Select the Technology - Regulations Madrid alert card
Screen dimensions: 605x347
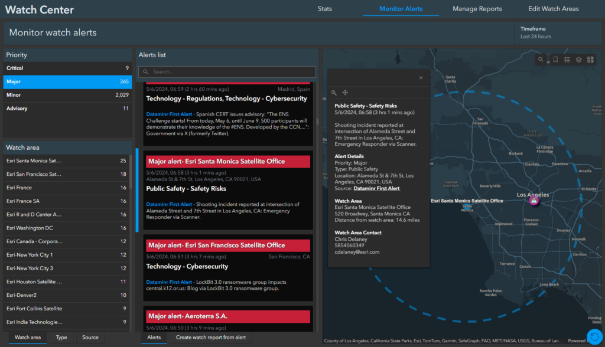coord(228,114)
